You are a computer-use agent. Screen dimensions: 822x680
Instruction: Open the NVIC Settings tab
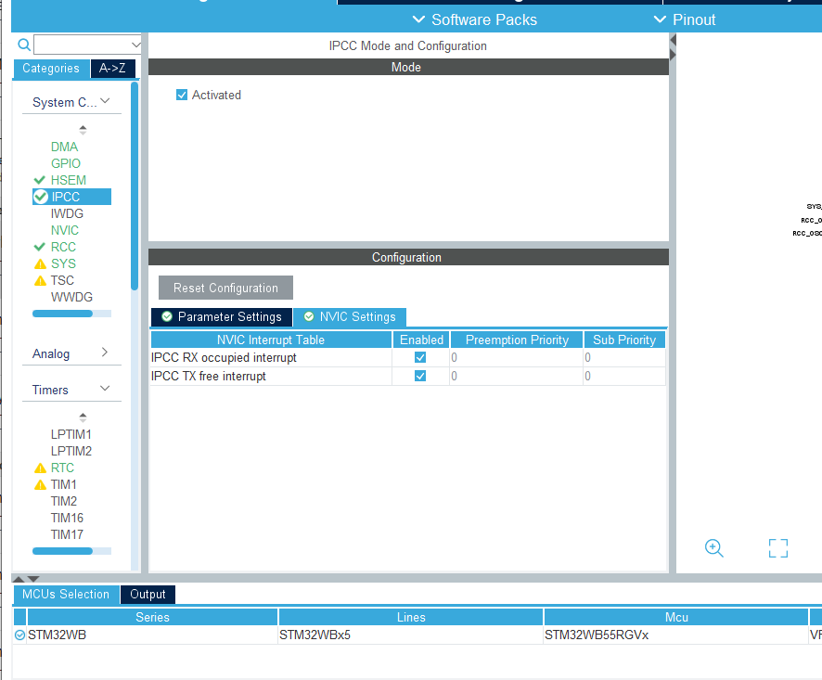pos(350,316)
